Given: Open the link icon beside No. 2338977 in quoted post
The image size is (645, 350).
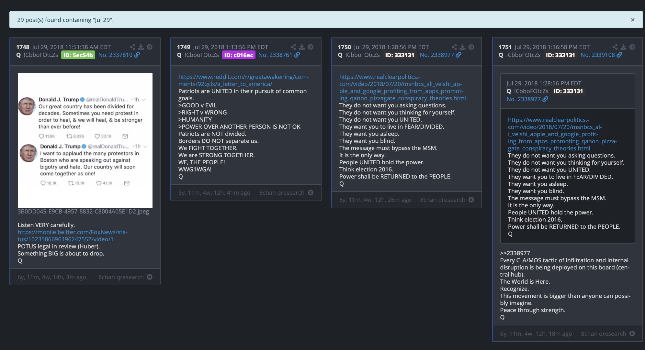Looking at the screenshot, I should coord(546,99).
